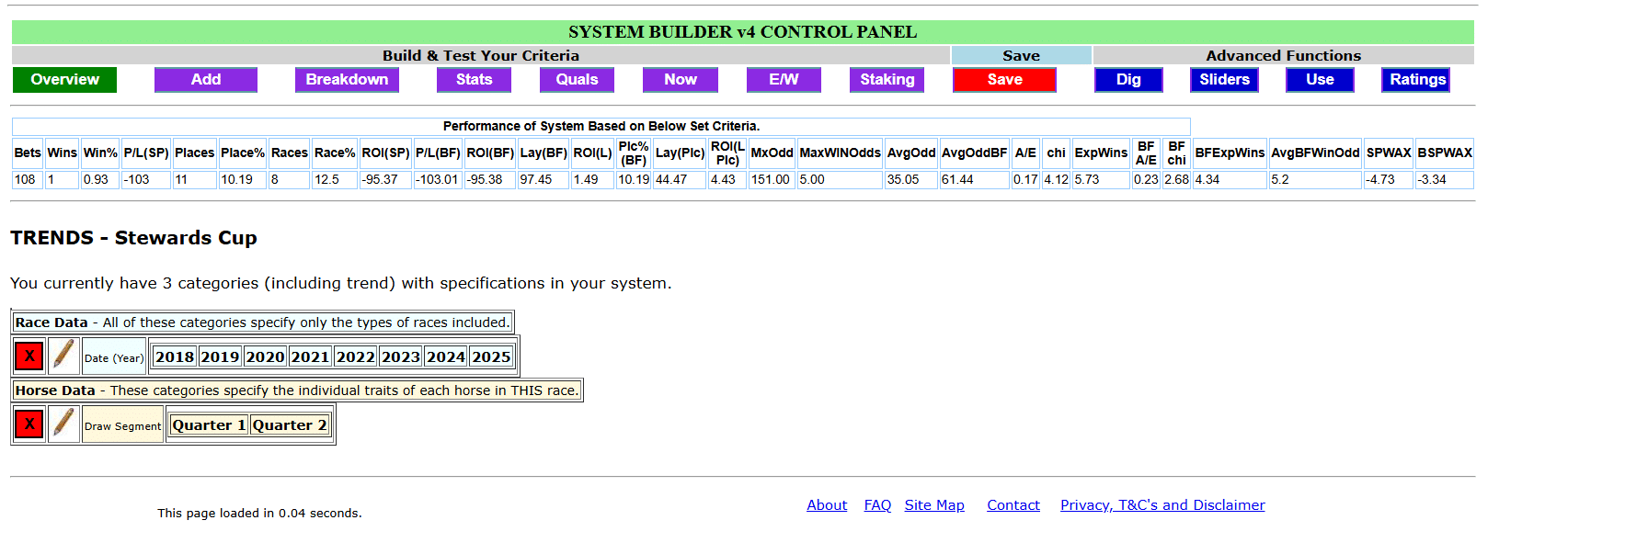
Task: Open the Quals page
Action: click(x=577, y=80)
